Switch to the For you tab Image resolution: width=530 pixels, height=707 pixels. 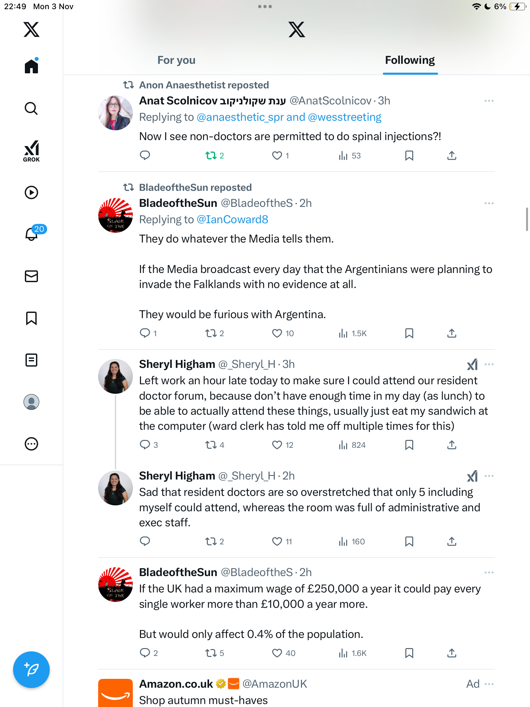tap(176, 60)
